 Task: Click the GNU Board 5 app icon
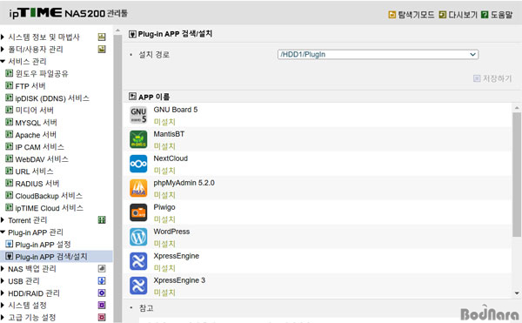coord(138,115)
